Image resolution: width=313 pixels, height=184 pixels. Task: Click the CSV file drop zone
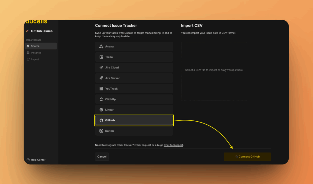[x=214, y=70]
